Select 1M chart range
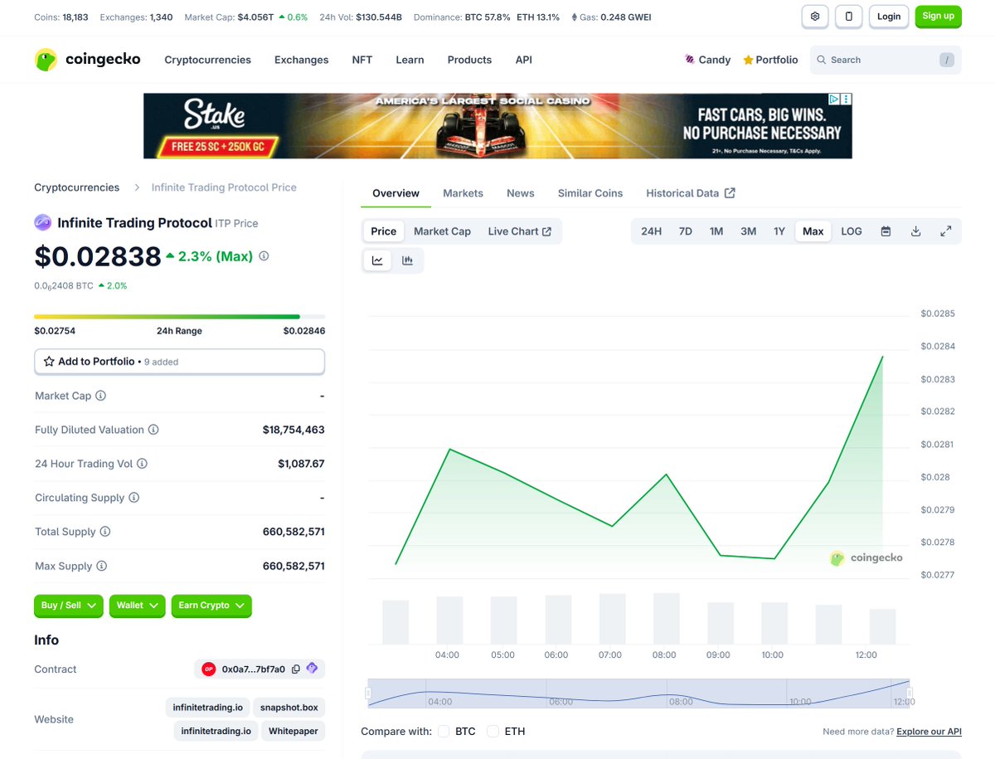This screenshot has width=995, height=759. click(716, 231)
